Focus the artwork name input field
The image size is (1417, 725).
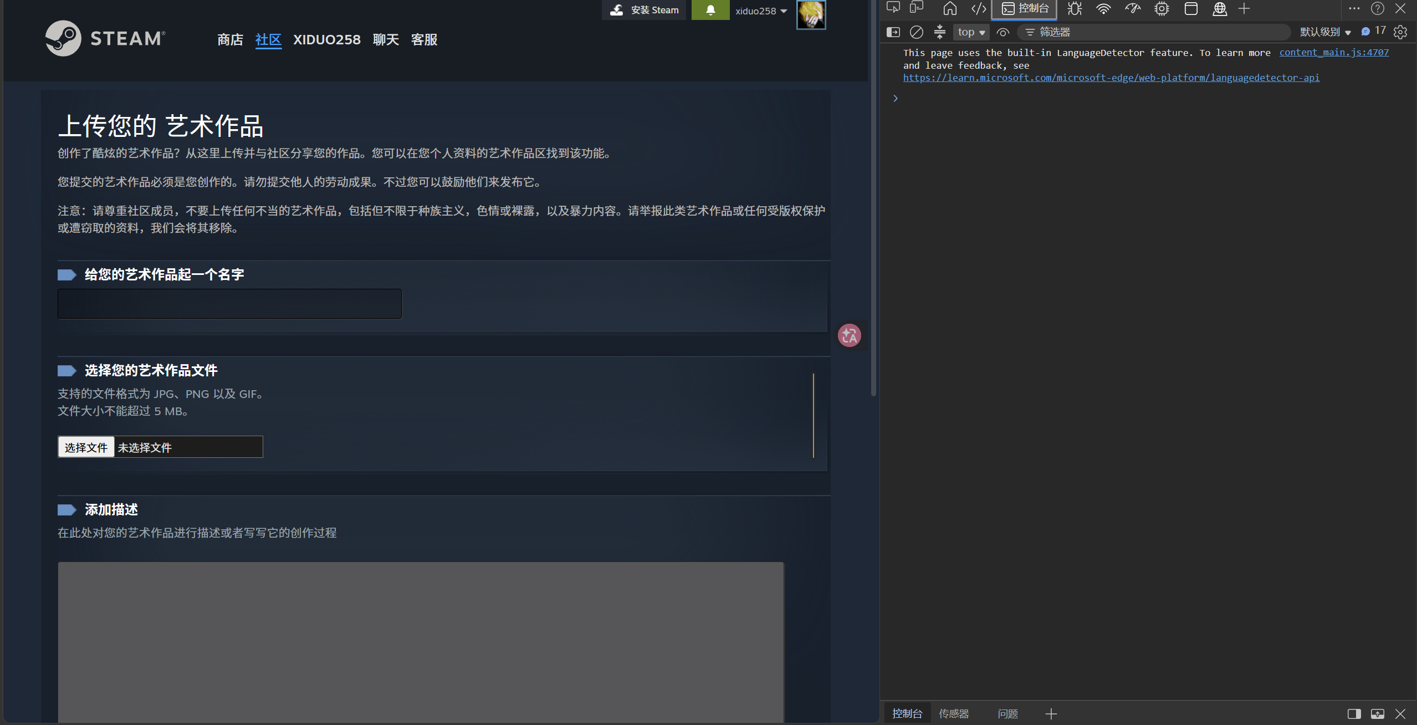(x=229, y=304)
